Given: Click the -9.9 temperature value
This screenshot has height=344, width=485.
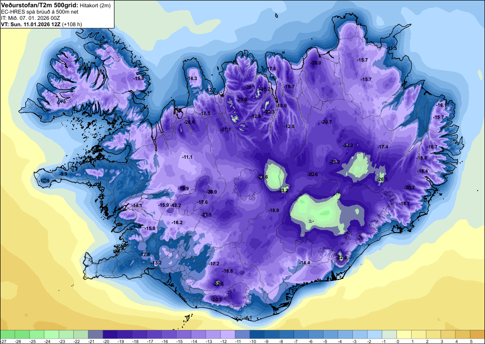Looking at the screenshot, I should 63,174.
